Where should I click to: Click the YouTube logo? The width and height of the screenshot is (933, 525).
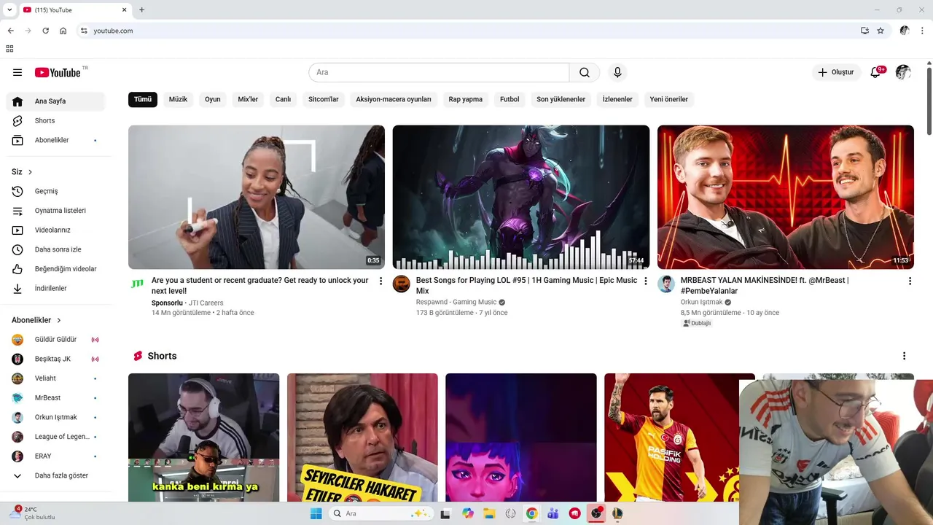(x=58, y=72)
